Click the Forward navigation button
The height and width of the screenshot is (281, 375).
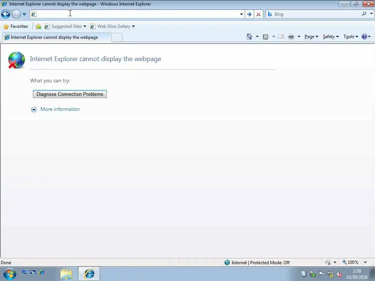click(16, 14)
